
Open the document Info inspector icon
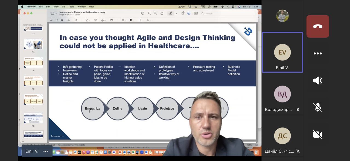click(142, 13)
